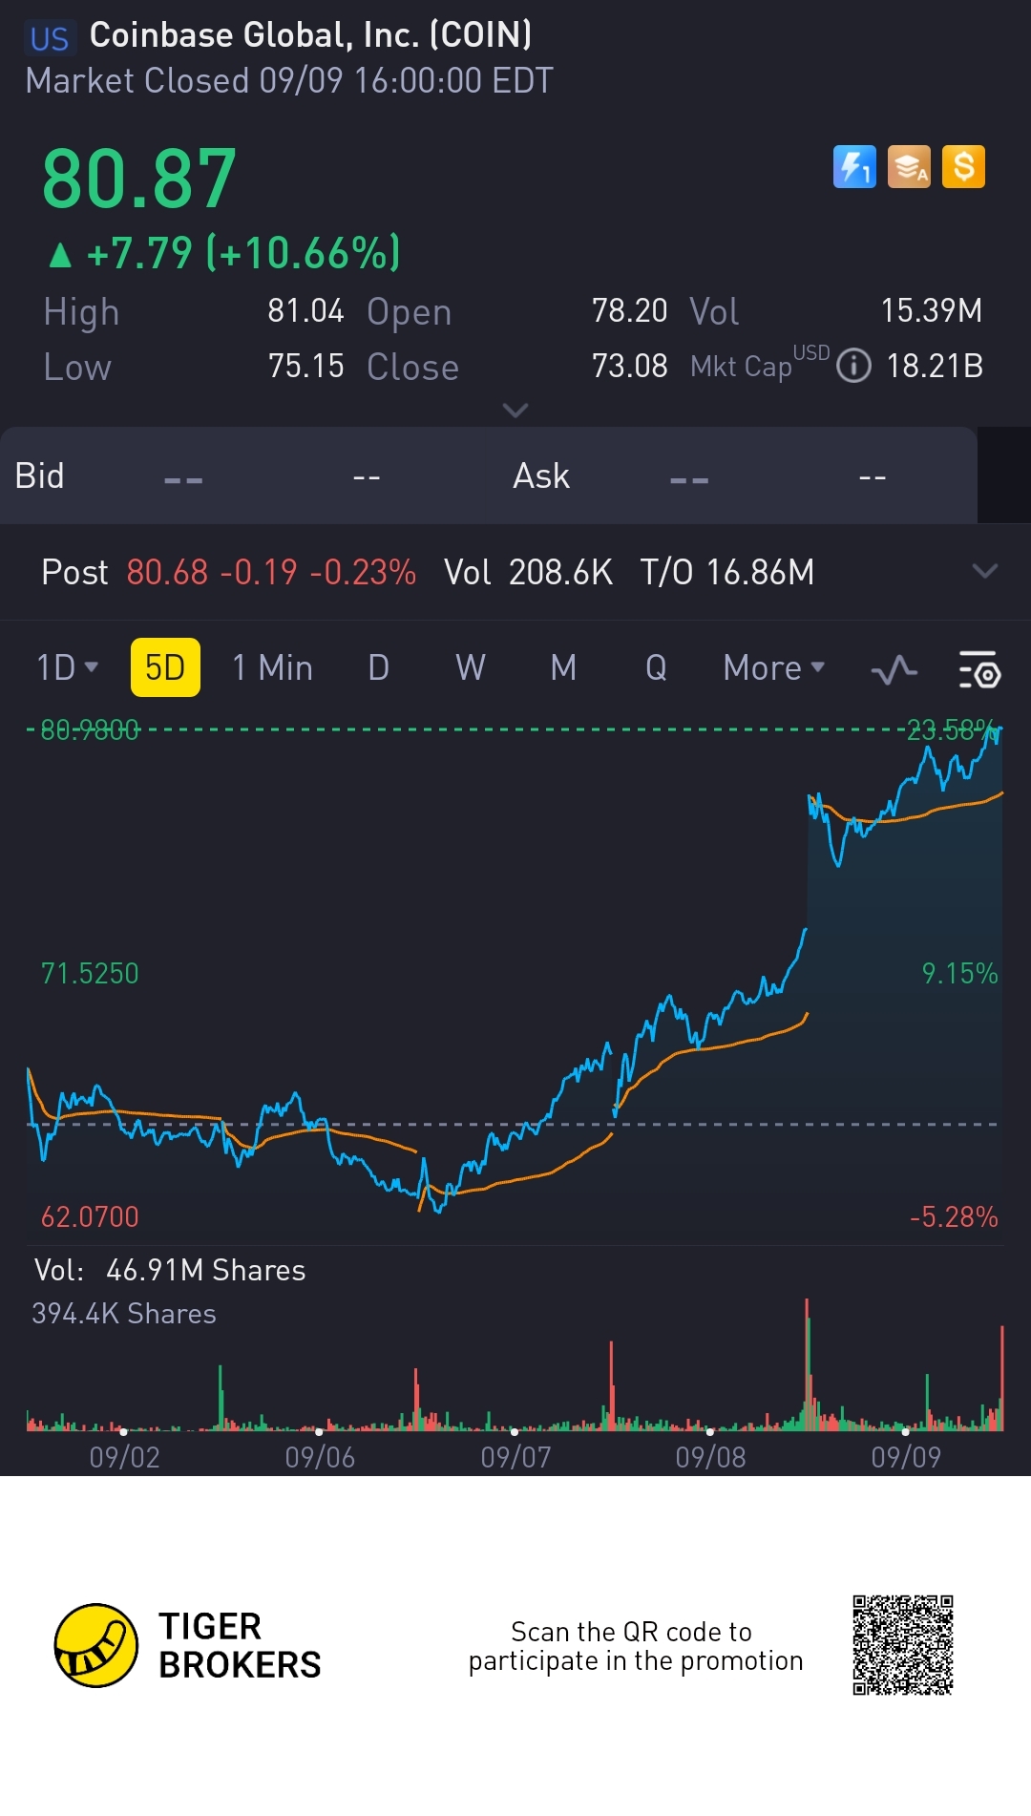This screenshot has height=1816, width=1031.
Task: Open the chart settings icon
Action: (978, 669)
